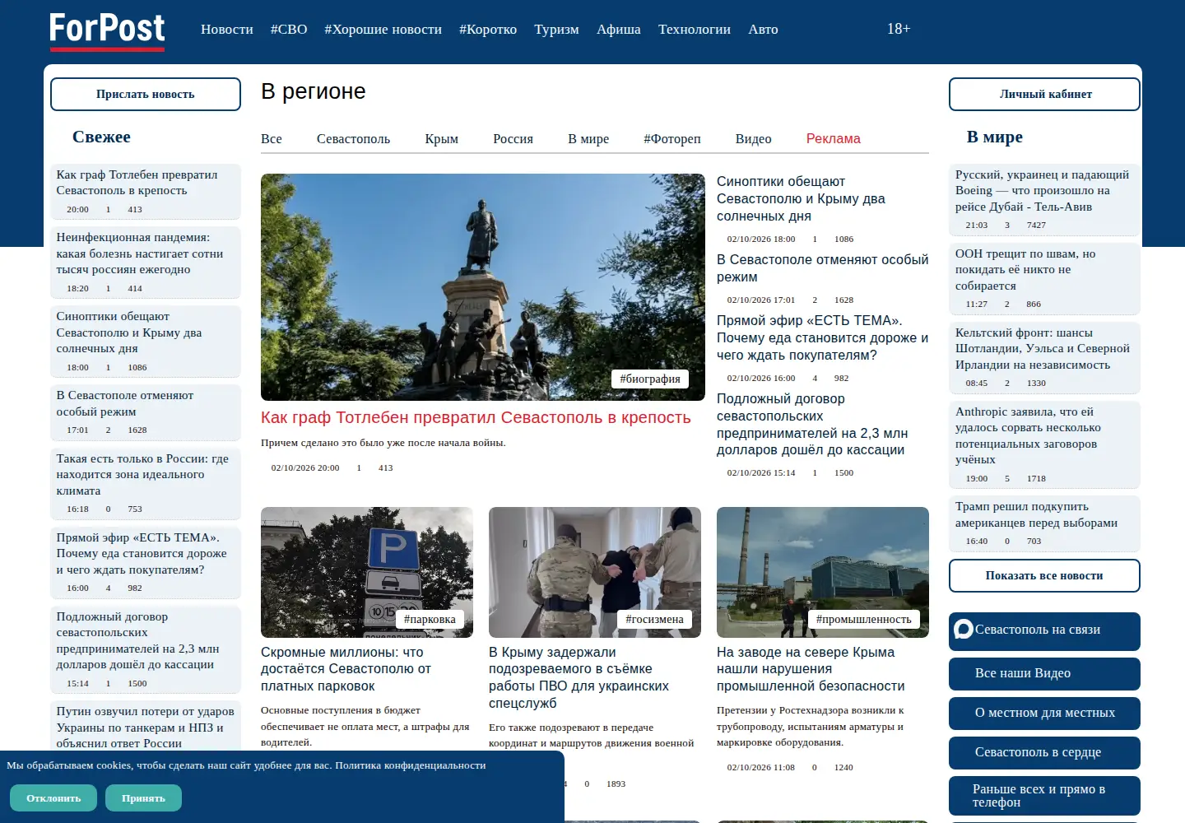Open В мире item Русский, украинец и падающий Boeing
This screenshot has height=823, width=1185.
1042,190
